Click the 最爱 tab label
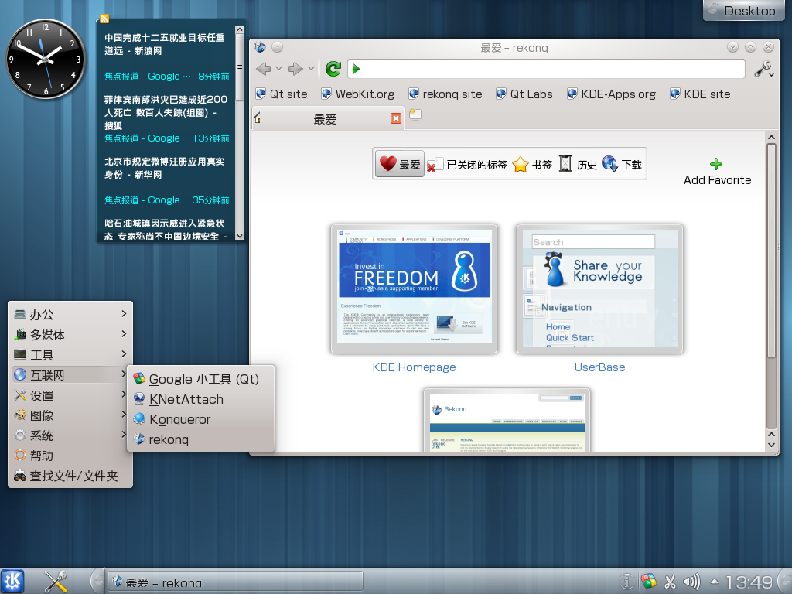The width and height of the screenshot is (792, 594). (x=325, y=120)
